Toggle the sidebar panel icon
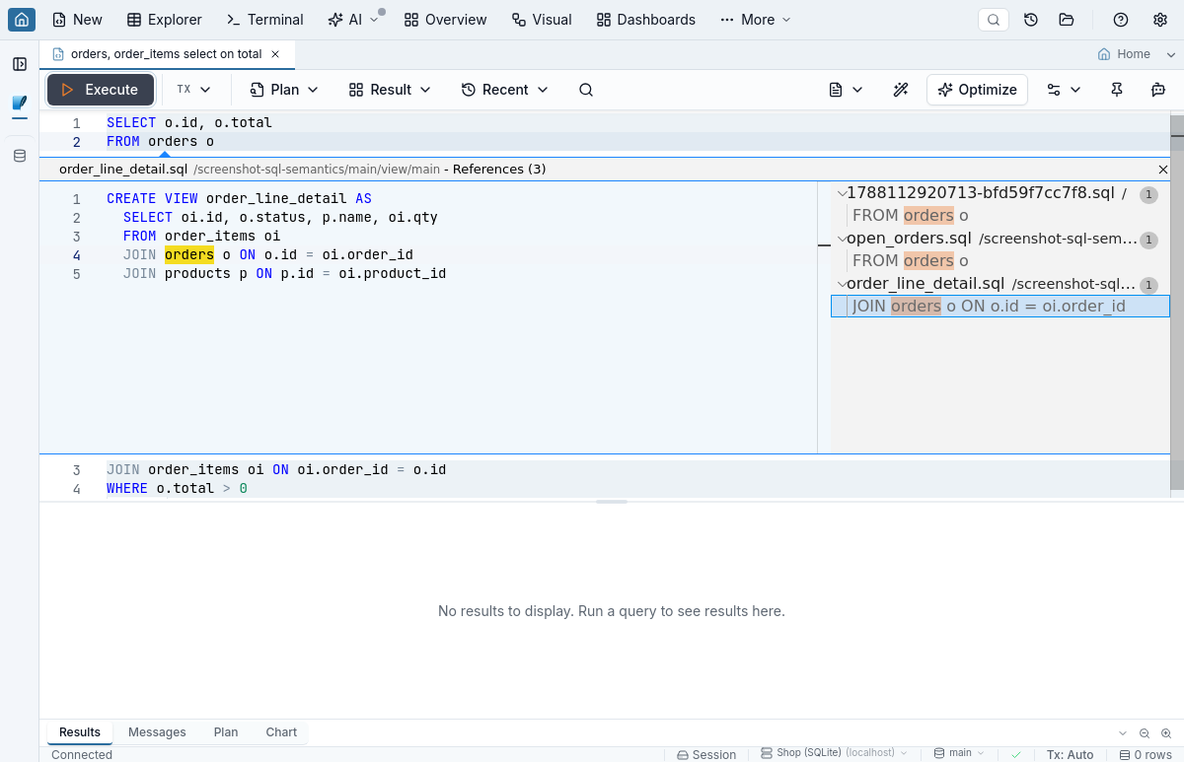The width and height of the screenshot is (1184, 762). click(x=20, y=64)
